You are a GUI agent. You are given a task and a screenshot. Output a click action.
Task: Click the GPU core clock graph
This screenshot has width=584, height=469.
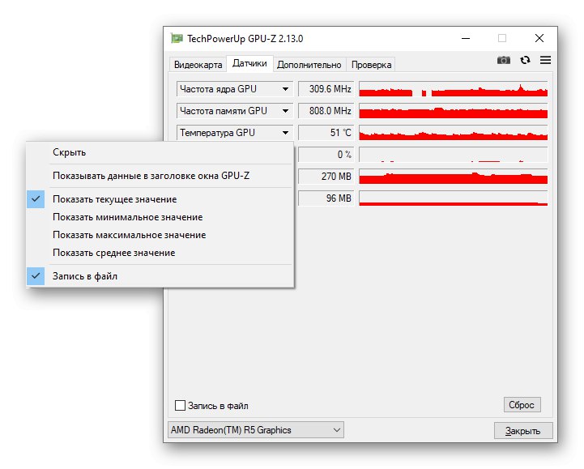(x=454, y=89)
